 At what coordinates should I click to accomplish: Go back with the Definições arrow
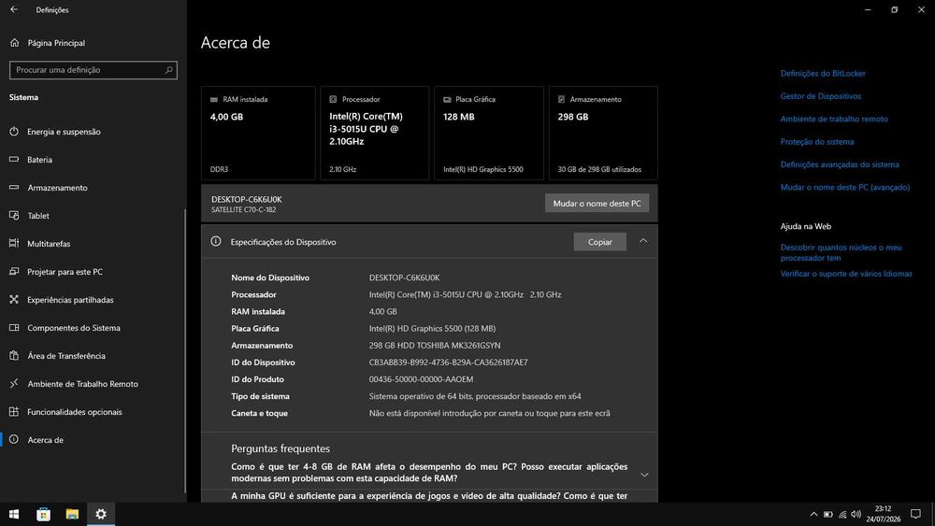click(14, 9)
